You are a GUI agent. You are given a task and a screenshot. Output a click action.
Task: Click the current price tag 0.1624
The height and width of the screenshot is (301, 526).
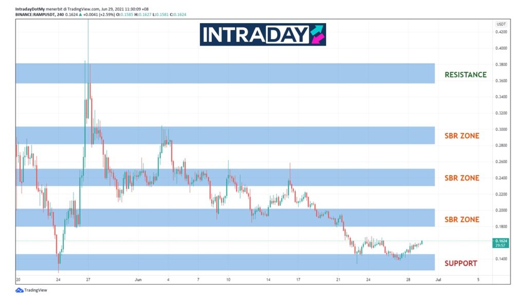[501, 240]
